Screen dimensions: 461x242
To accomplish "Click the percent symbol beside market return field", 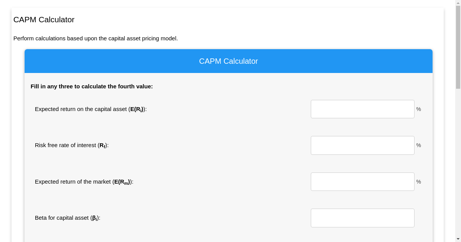I will (418, 181).
